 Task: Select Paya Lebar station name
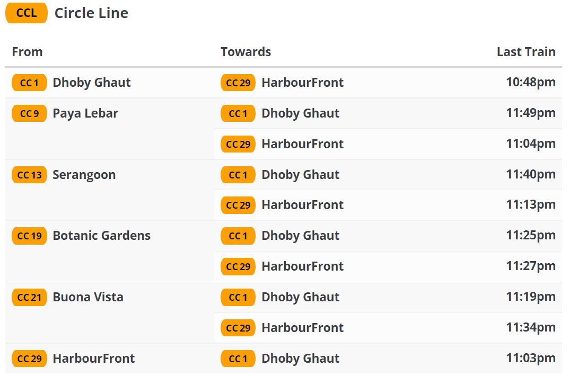(85, 113)
